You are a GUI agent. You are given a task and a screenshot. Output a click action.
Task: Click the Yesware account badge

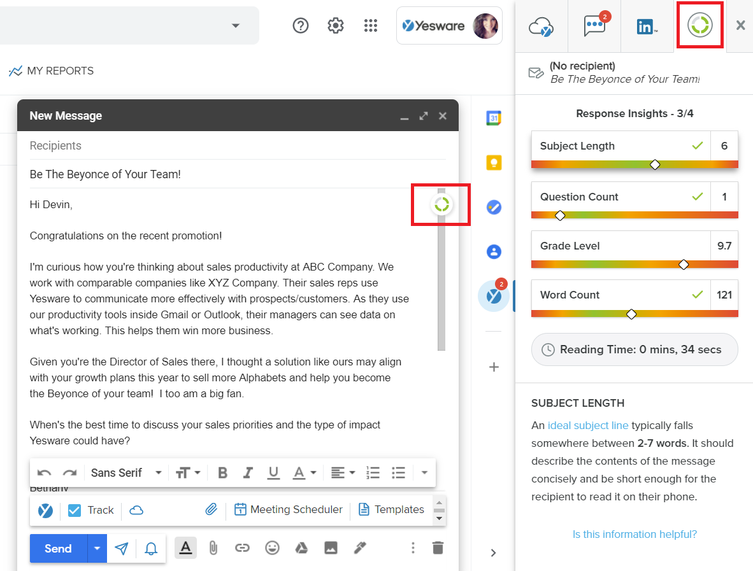450,25
